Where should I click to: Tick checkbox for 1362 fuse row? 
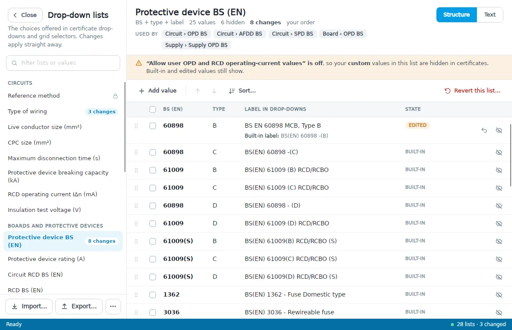coord(152,295)
